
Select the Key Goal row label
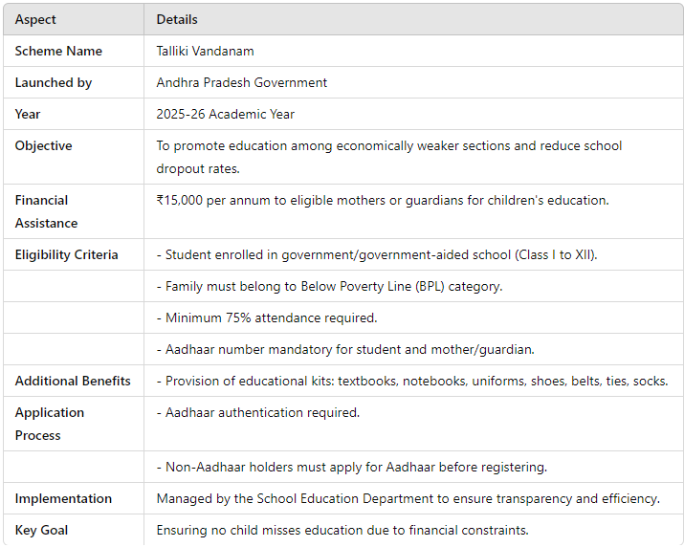click(x=41, y=530)
